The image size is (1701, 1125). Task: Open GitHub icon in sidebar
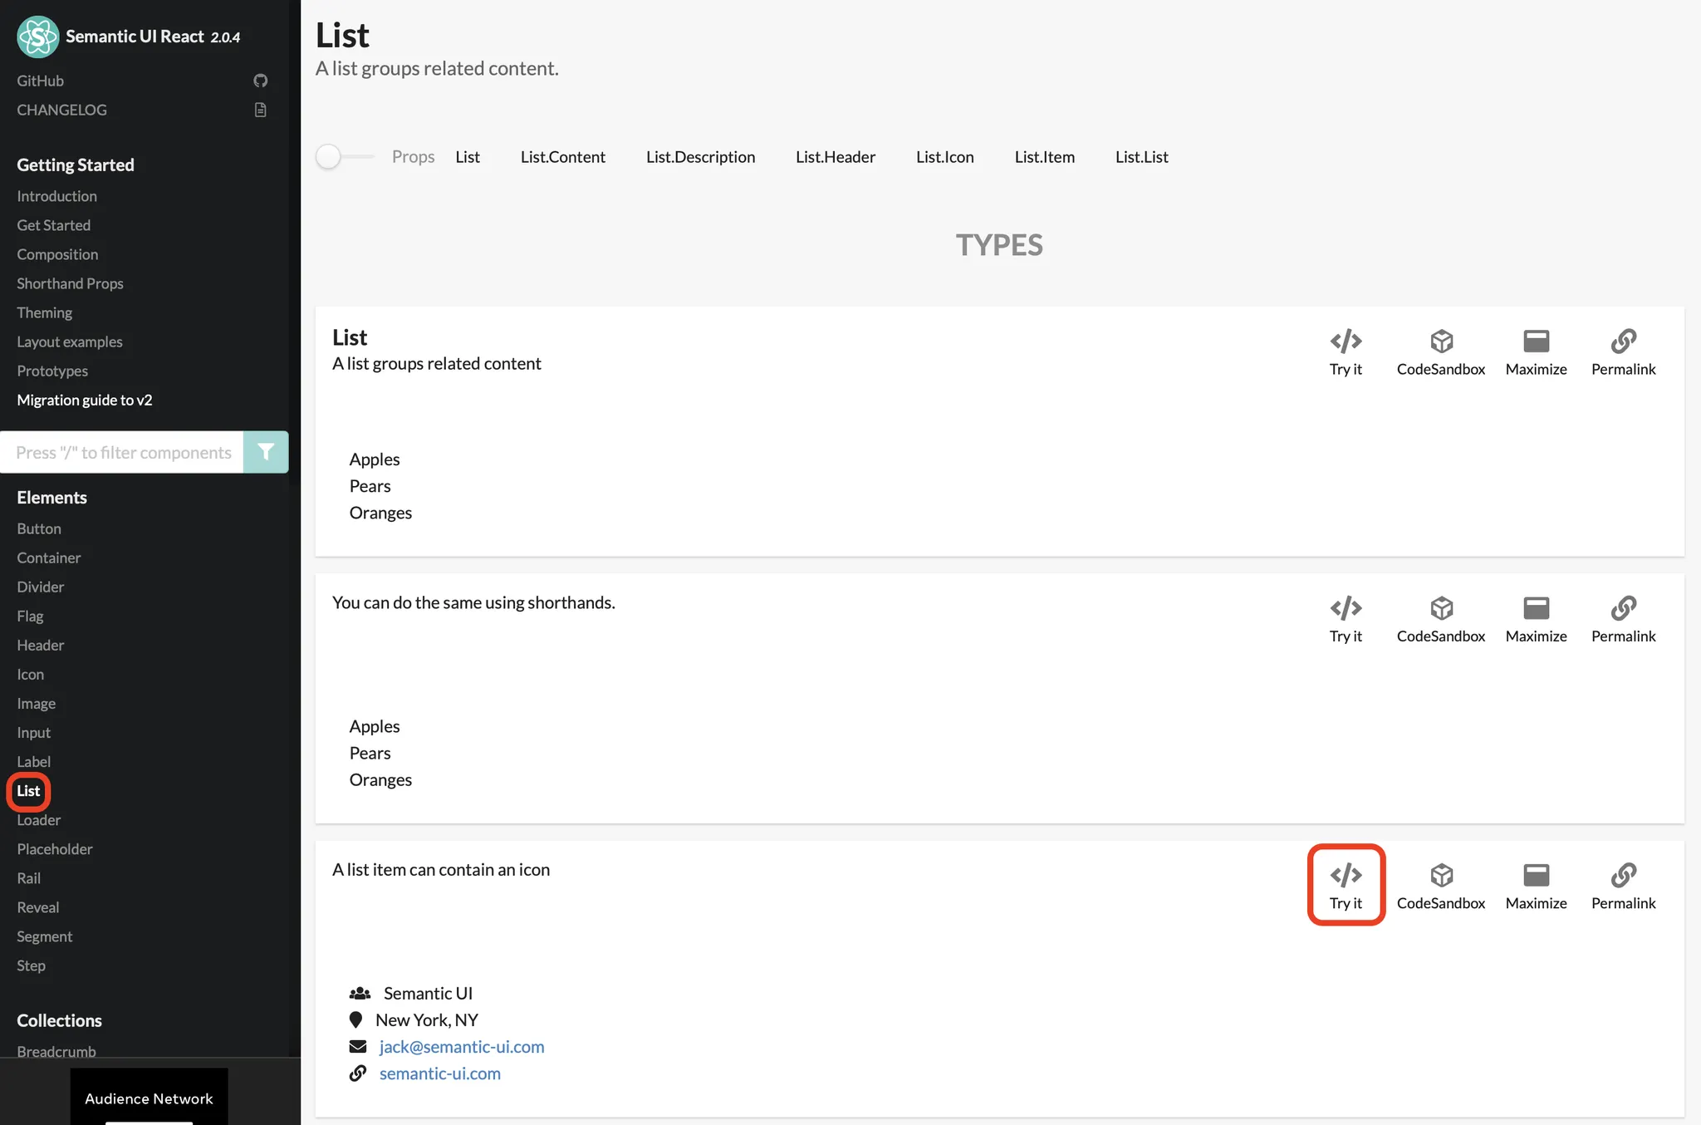click(x=260, y=81)
